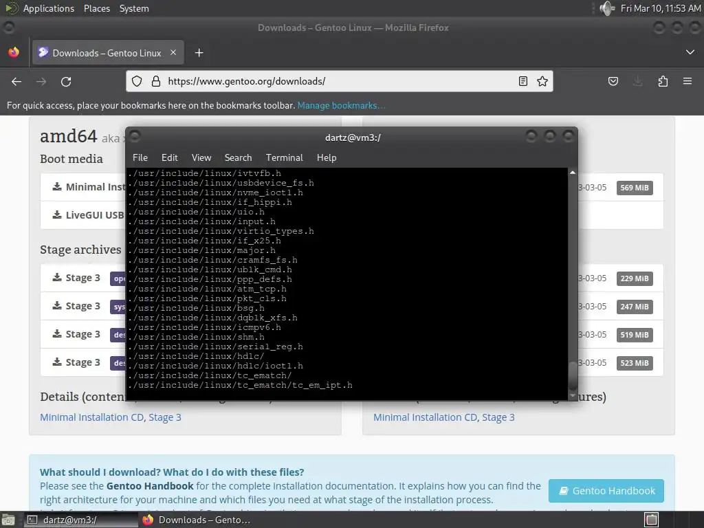Click the clock Fri Mar 10, 11:53 AM
The image size is (704, 528).
(x=661, y=8)
